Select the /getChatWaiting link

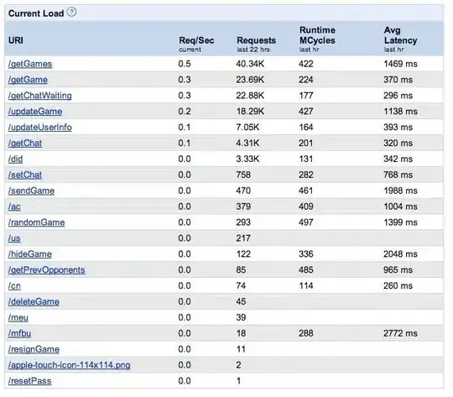click(x=40, y=96)
